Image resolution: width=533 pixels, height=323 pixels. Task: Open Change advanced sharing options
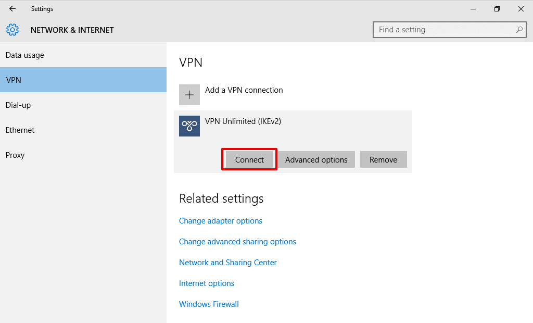(237, 241)
